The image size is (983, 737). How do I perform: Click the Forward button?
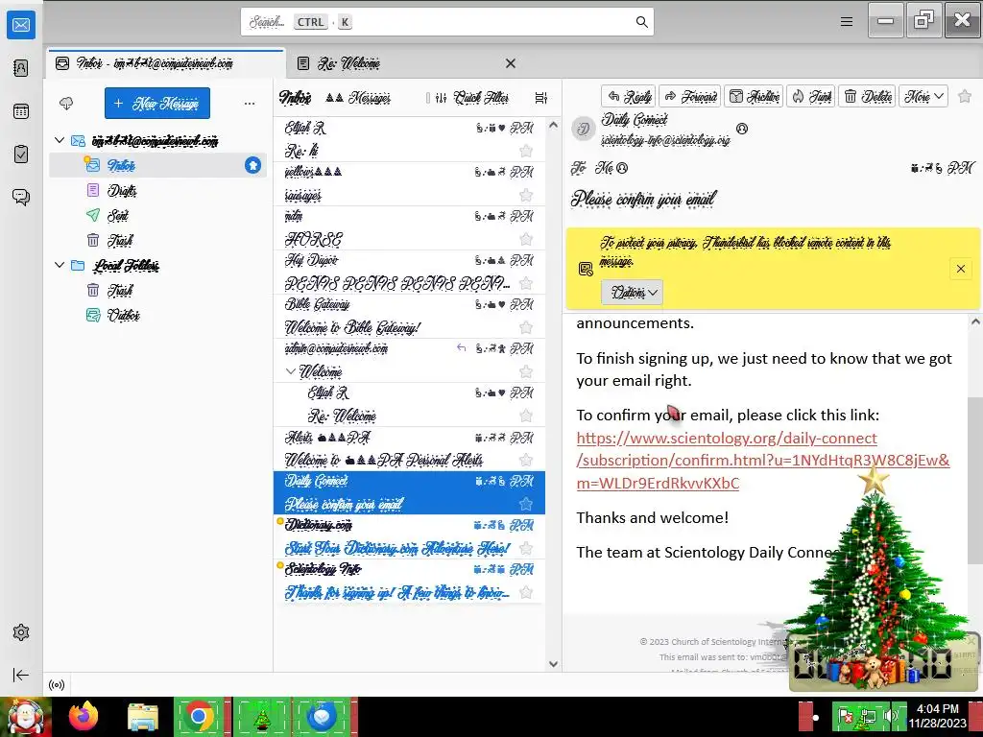coord(690,97)
